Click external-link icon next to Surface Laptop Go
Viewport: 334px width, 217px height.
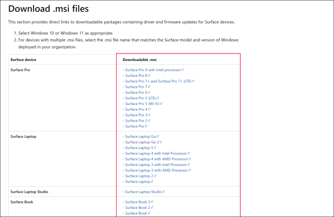point(158,137)
